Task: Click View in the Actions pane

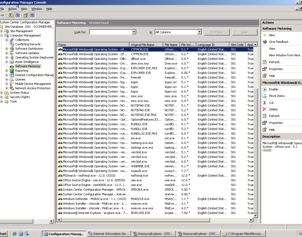Action: coord(272,49)
